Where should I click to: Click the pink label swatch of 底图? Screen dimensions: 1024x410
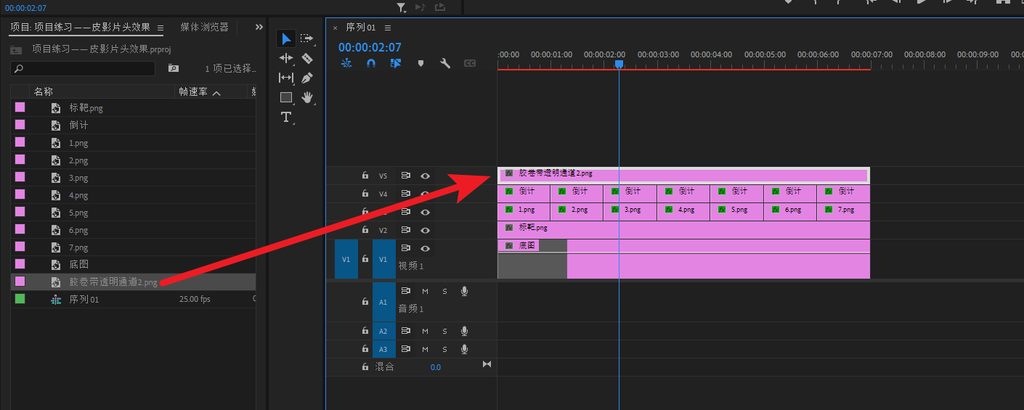20,264
